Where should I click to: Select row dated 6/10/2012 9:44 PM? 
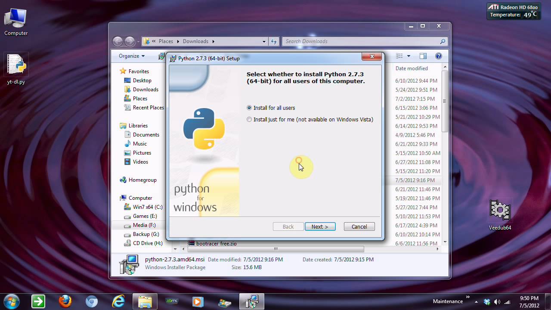pos(416,81)
